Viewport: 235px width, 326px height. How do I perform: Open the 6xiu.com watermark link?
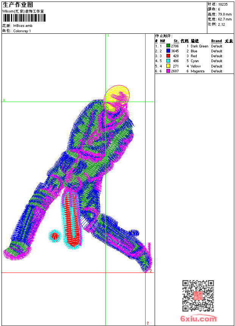click(198, 319)
